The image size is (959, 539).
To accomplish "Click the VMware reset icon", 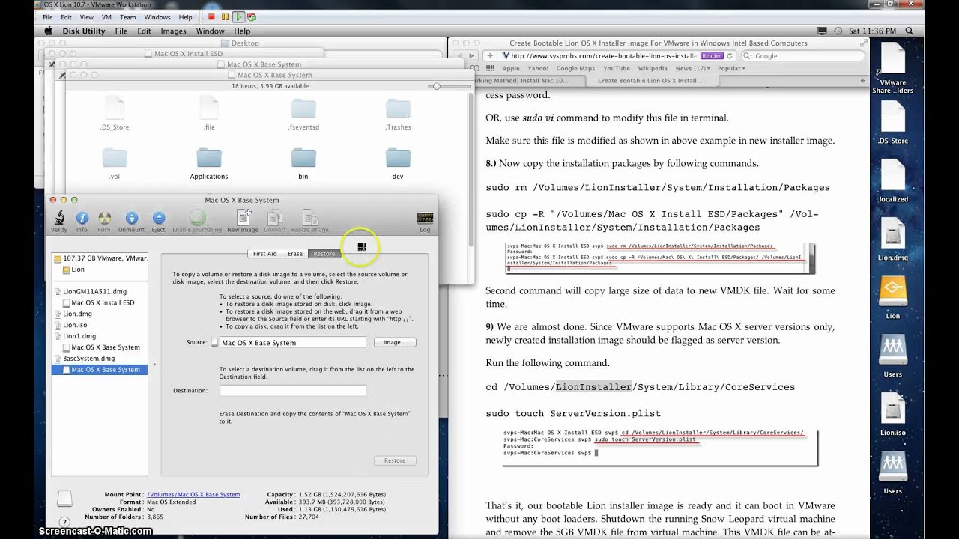I will (x=252, y=16).
